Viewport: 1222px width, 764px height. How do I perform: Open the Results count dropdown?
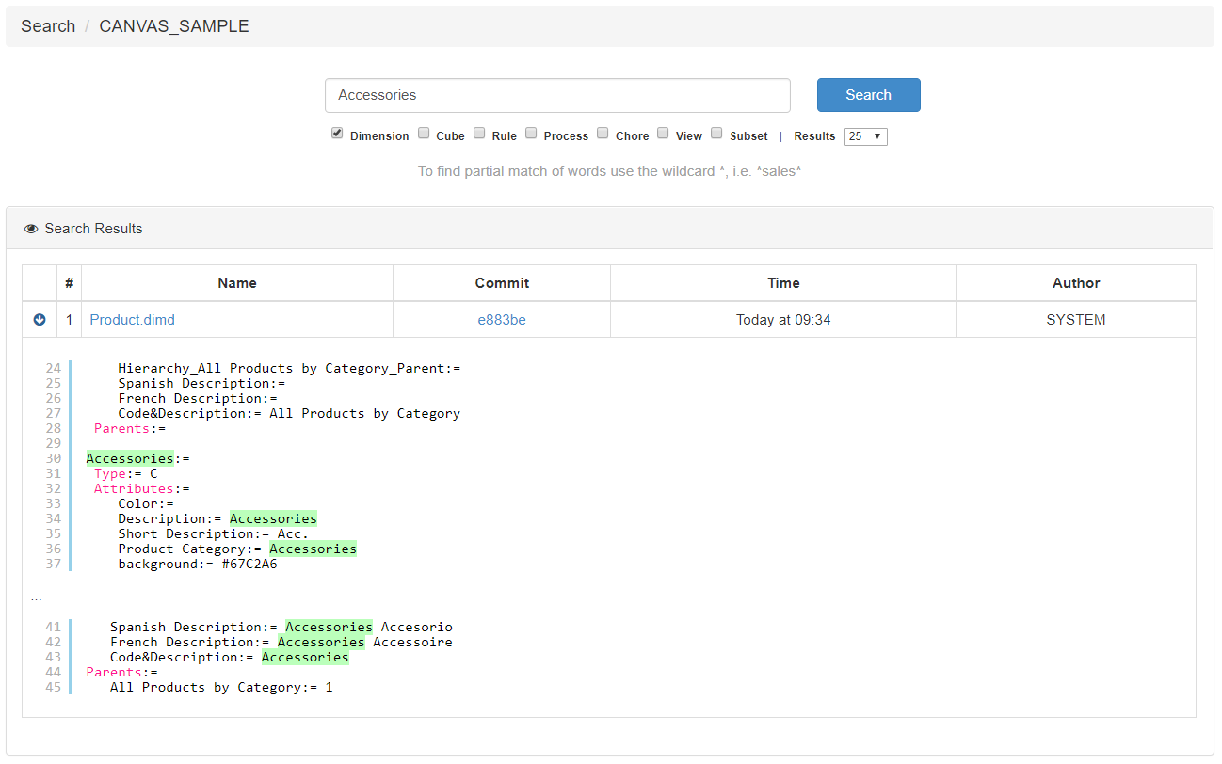point(865,136)
